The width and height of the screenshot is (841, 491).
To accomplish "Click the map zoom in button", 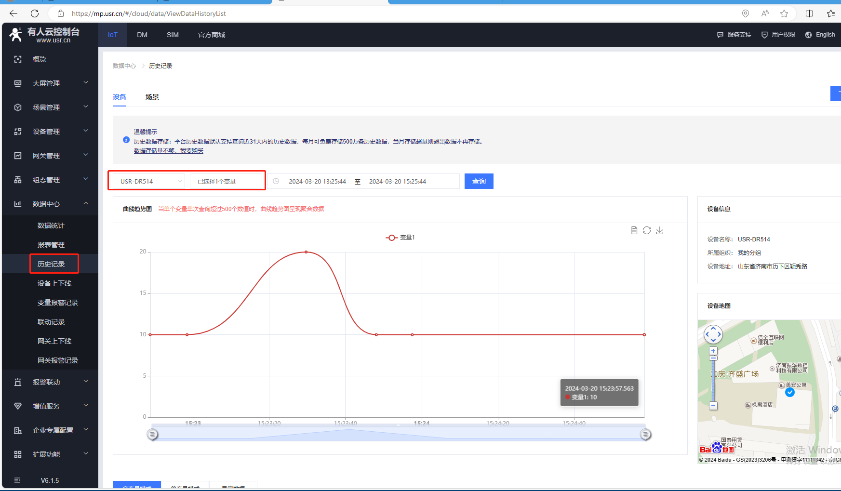I will 713,351.
